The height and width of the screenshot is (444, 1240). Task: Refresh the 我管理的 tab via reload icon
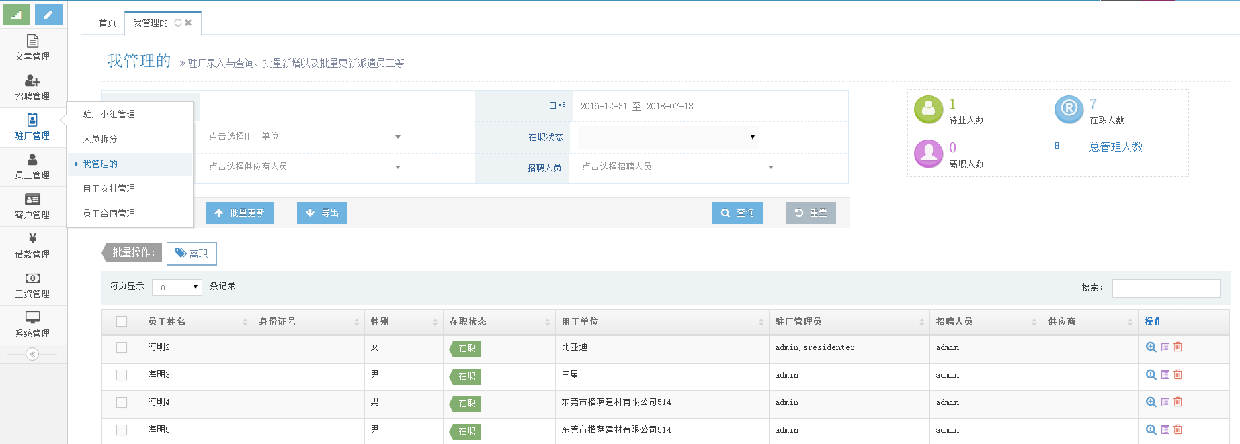[178, 23]
